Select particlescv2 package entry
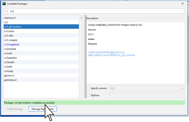The height and width of the screenshot is (122, 189). (x=11, y=80)
